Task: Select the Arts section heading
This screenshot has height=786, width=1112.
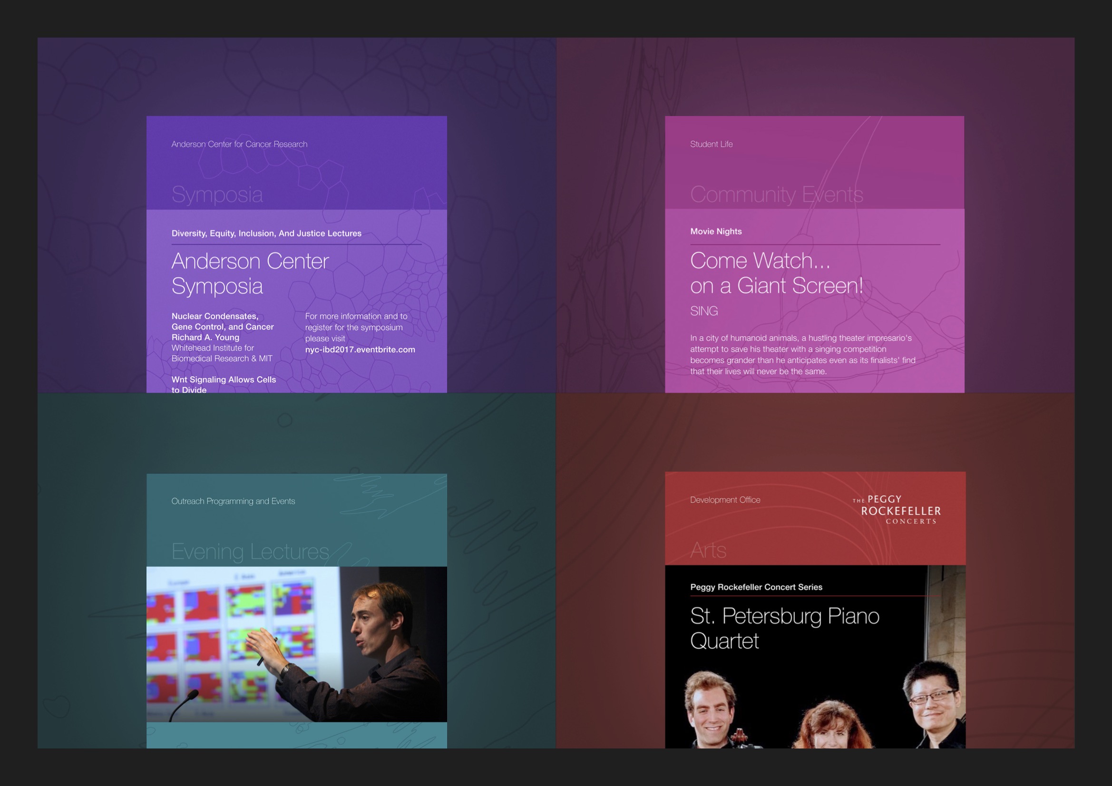Action: [708, 550]
